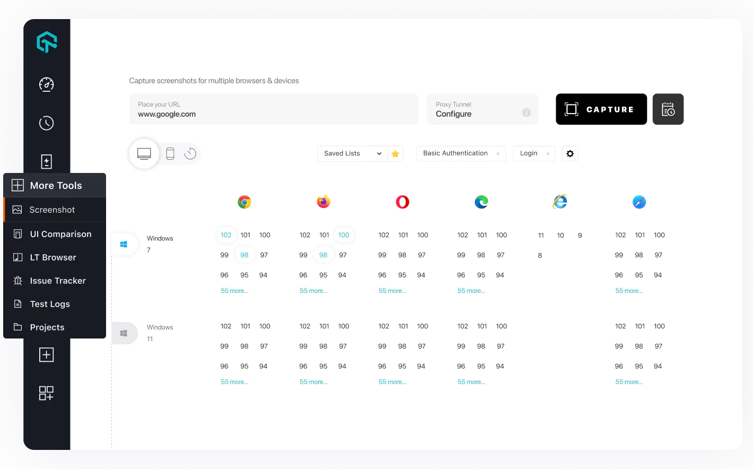Toggle Internet Explorer version 11
753x469 pixels.
click(x=541, y=236)
